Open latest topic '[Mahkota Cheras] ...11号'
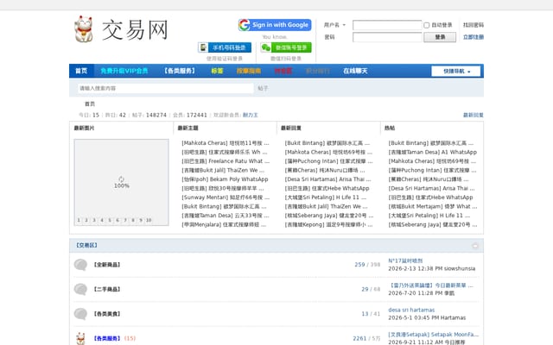Image resolution: width=553 pixels, height=345 pixels. point(226,143)
